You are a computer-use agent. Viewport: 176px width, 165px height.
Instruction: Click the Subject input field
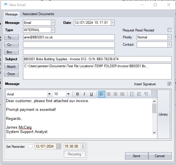click(97, 59)
